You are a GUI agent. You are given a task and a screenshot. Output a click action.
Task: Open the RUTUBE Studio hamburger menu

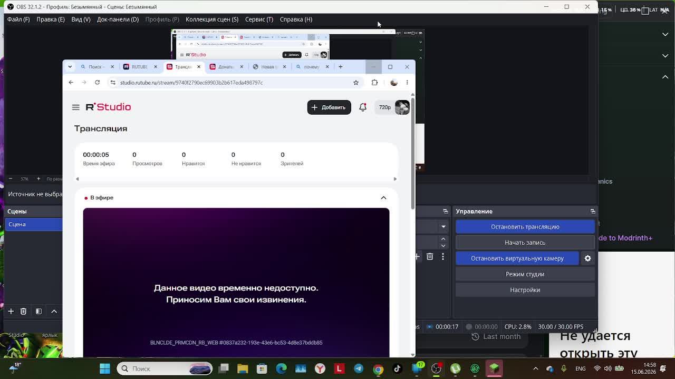tap(76, 107)
